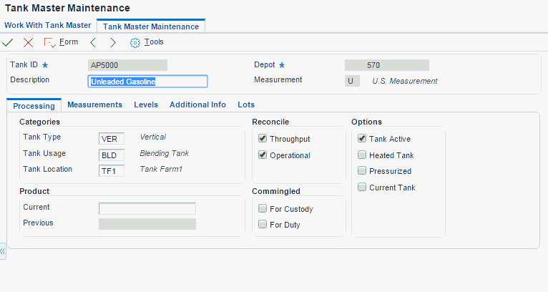Click the 'Vertical' tank type description
The width and height of the screenshot is (548, 292).
click(x=152, y=137)
